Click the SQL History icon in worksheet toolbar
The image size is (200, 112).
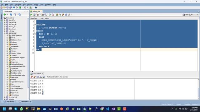(66, 15)
